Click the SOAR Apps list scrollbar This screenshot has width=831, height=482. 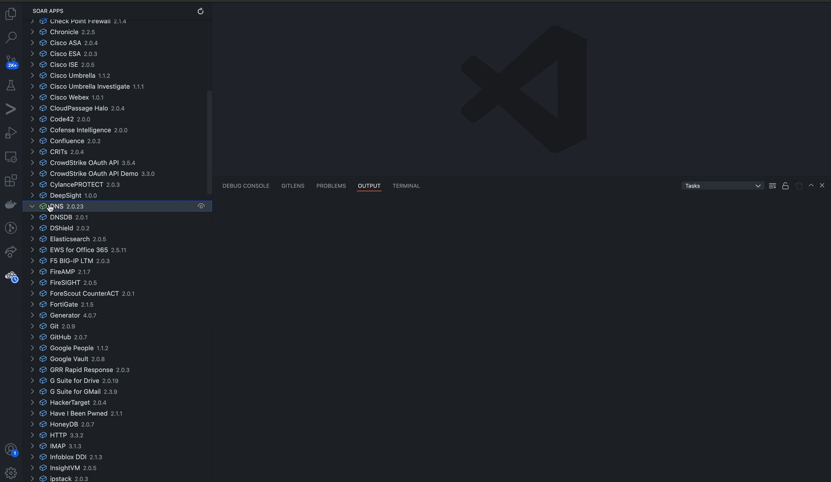[x=210, y=142]
